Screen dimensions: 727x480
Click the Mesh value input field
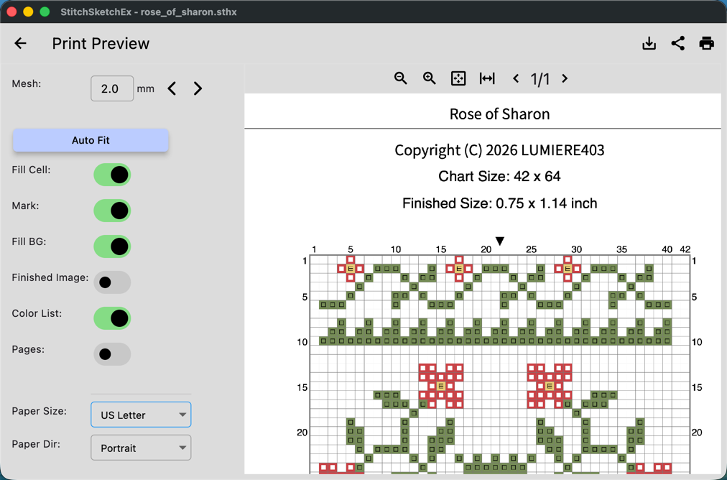click(x=112, y=88)
